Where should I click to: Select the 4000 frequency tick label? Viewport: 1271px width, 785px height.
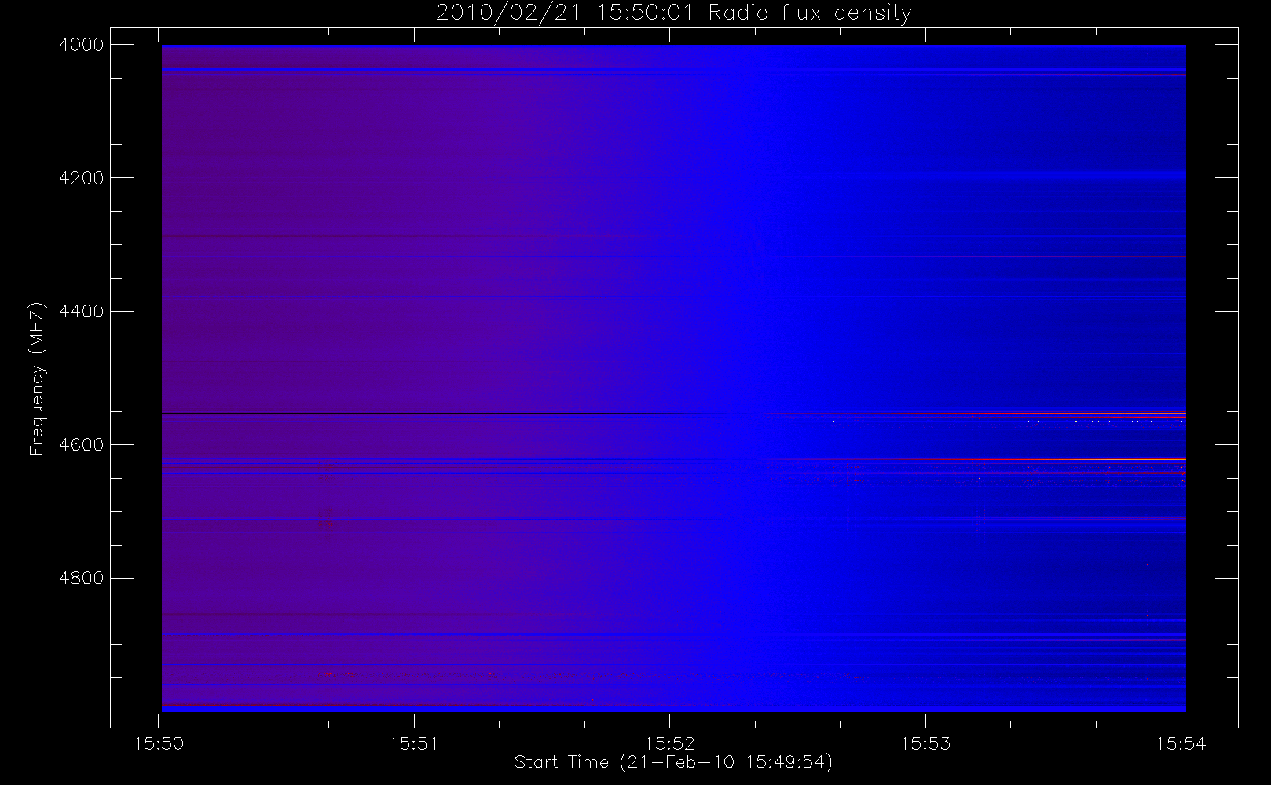pyautogui.click(x=82, y=45)
